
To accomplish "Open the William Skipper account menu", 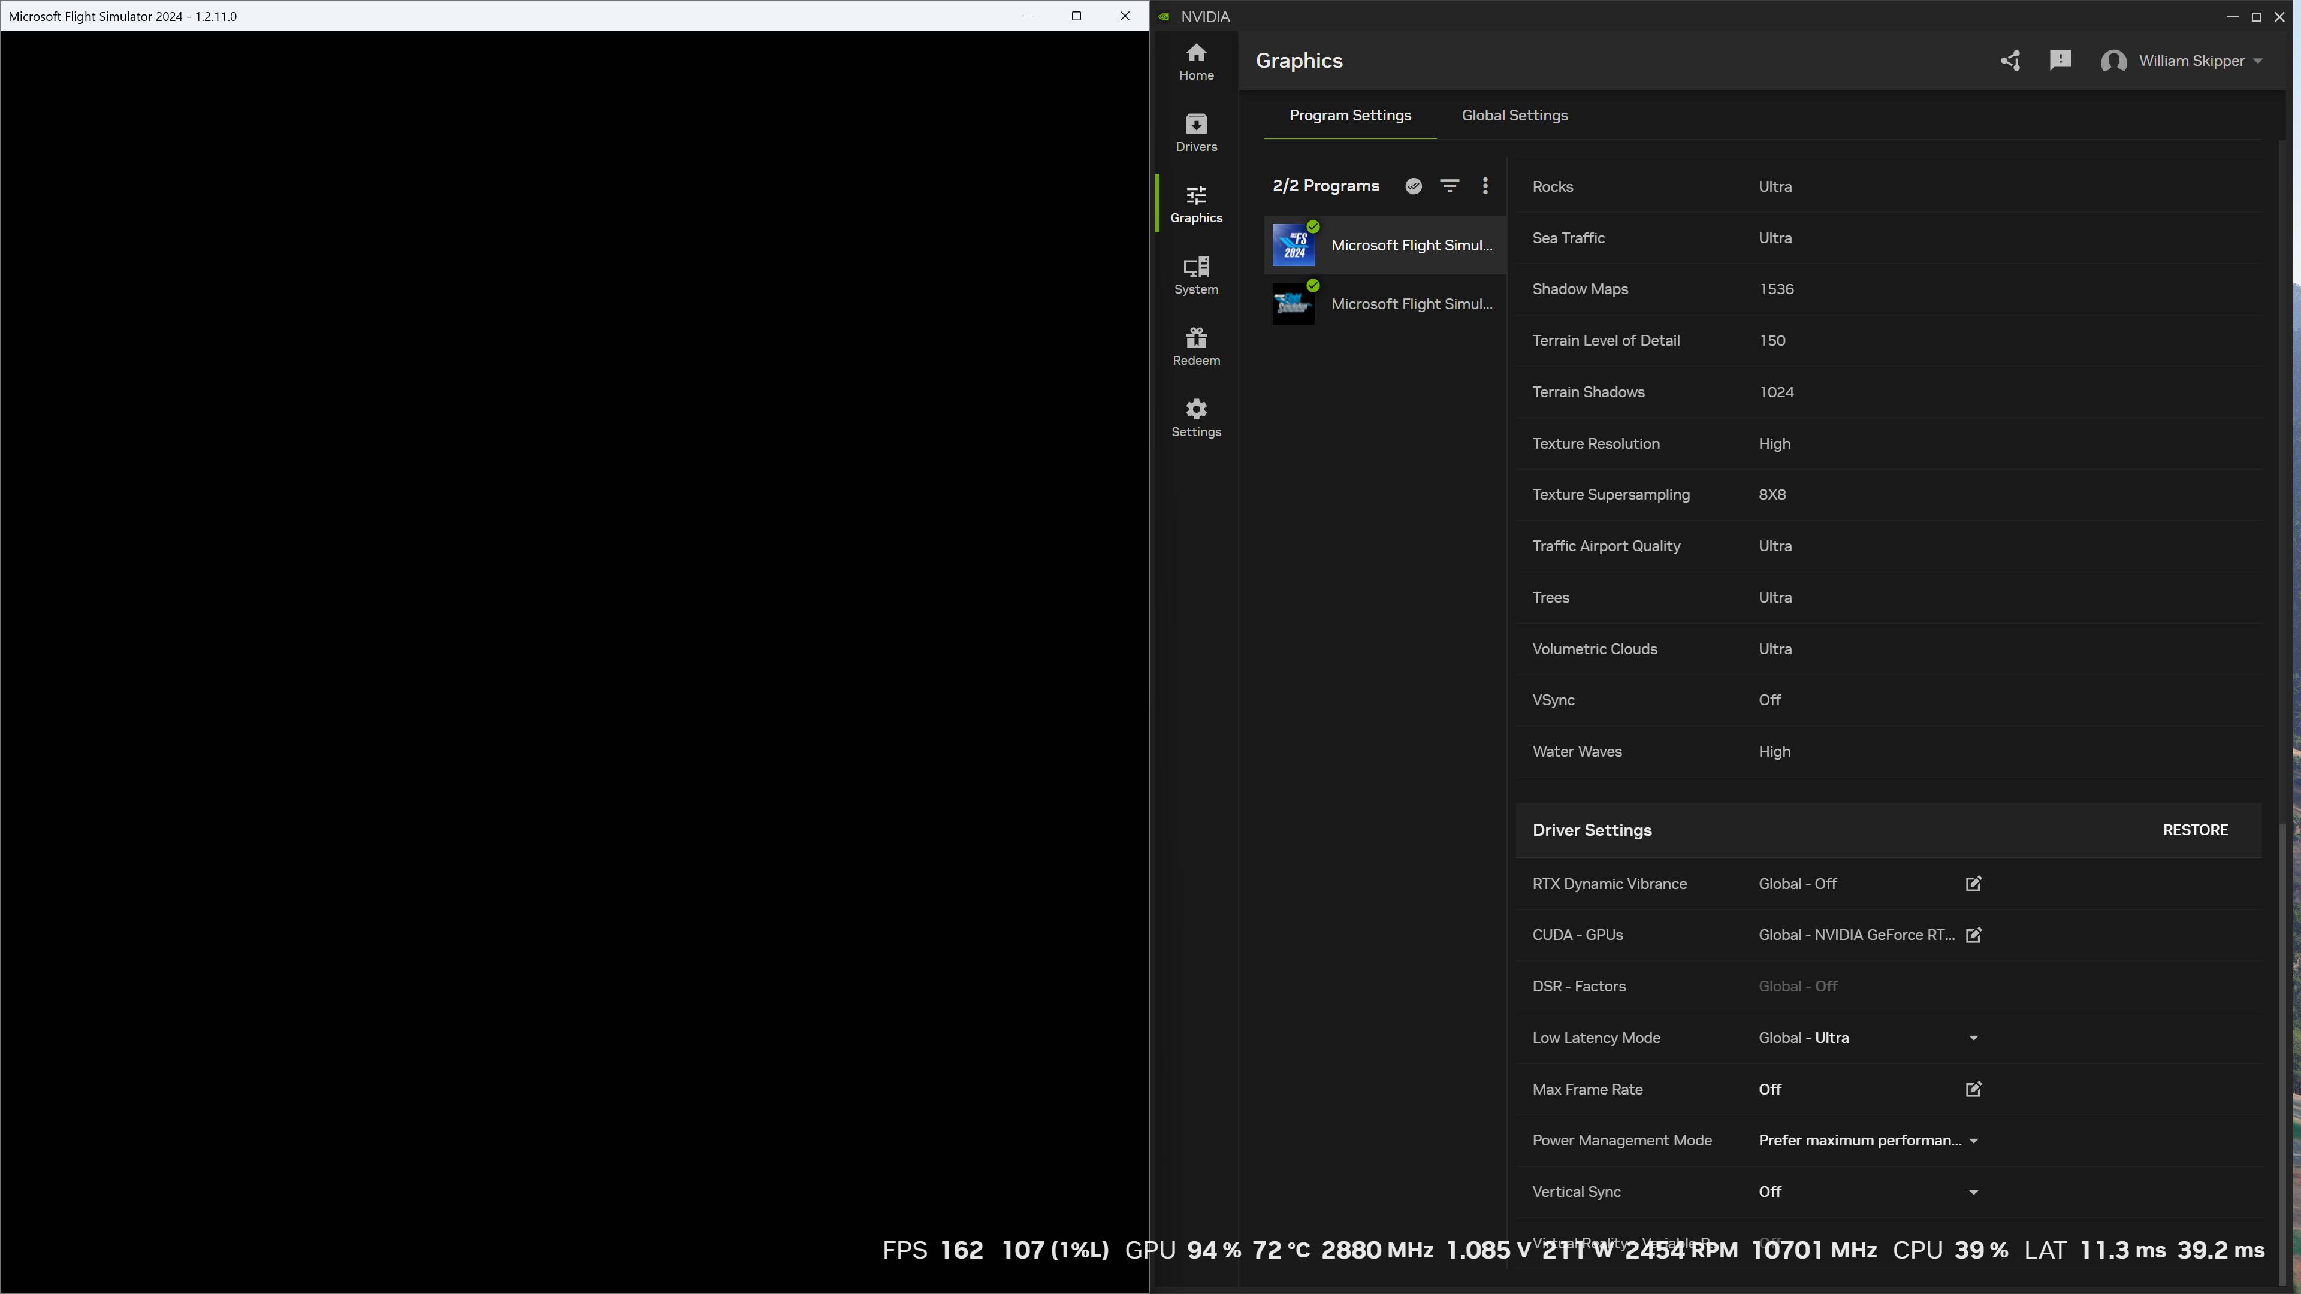I will click(x=2183, y=61).
